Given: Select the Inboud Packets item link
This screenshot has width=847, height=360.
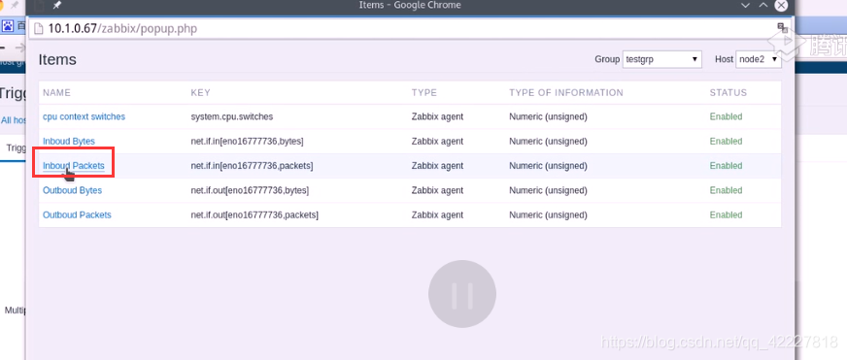Looking at the screenshot, I should click(x=74, y=166).
